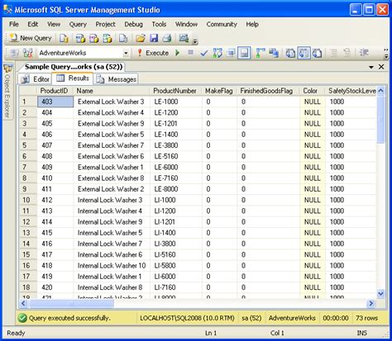Toggle Include Actual Execution Plan

tap(261, 53)
